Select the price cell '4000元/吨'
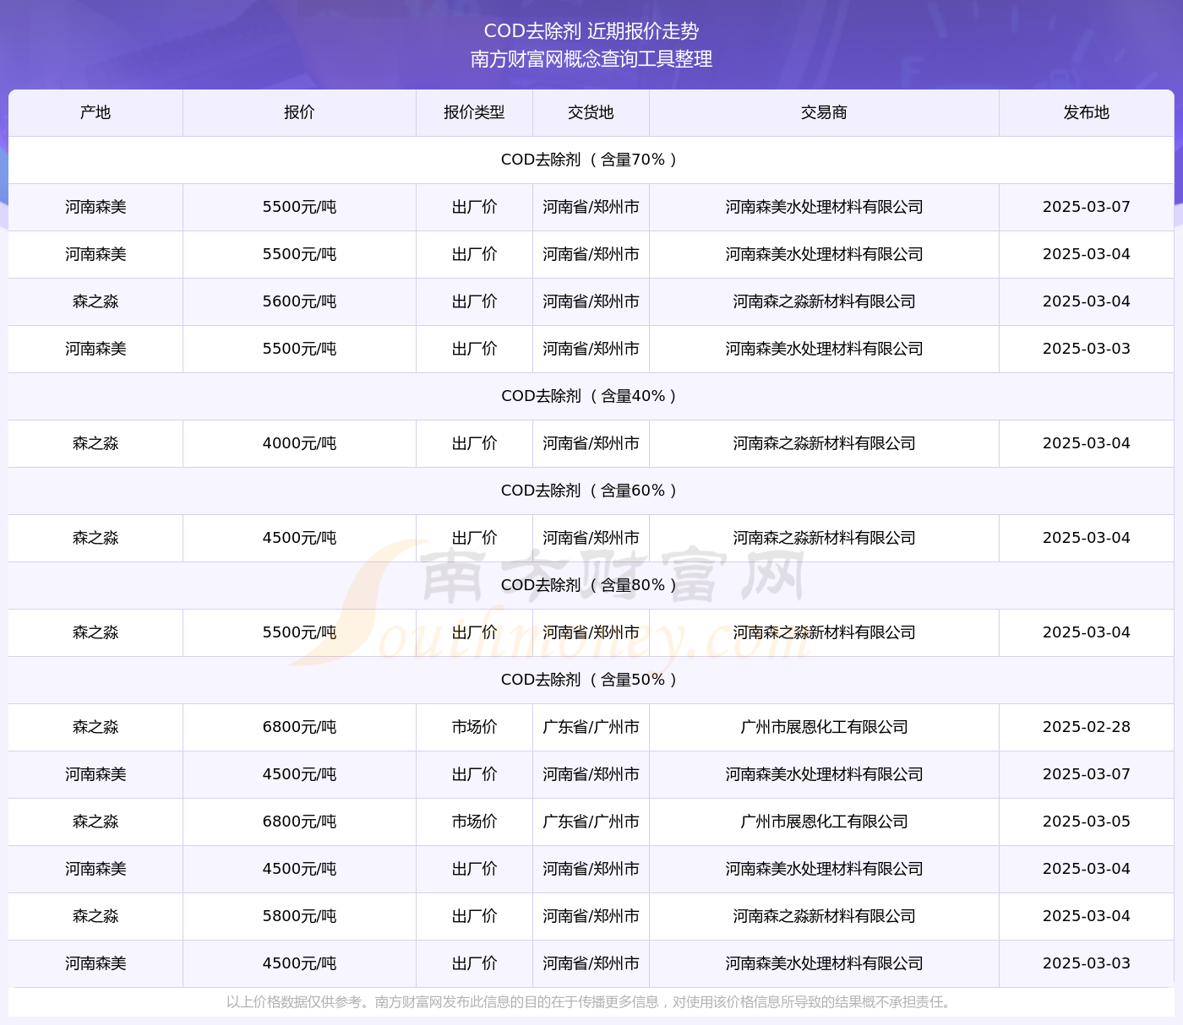1183x1025 pixels. tap(299, 443)
